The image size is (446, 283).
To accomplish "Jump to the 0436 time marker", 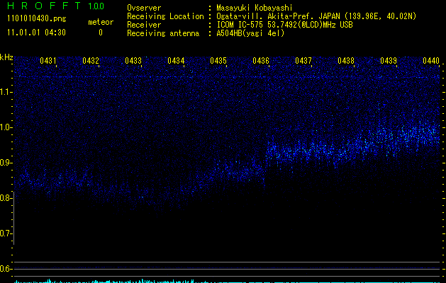I will (x=261, y=62).
